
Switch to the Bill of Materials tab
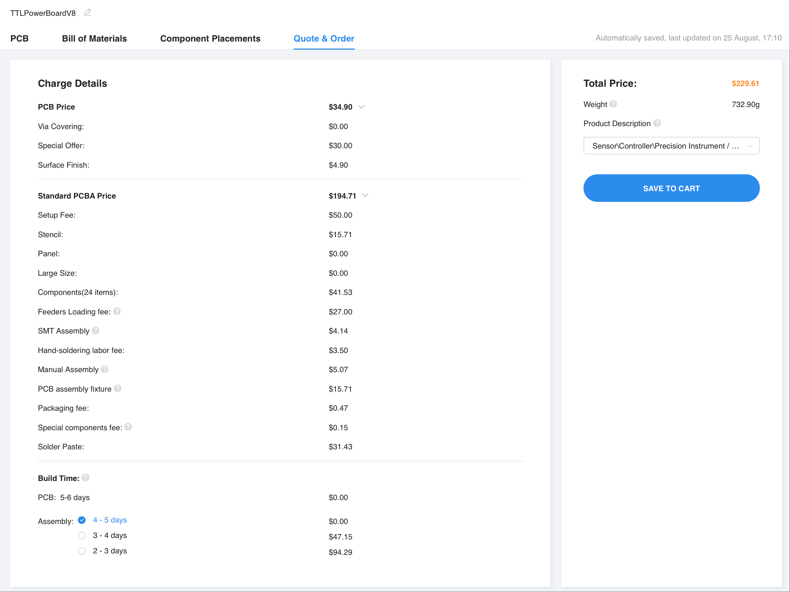pyautogui.click(x=94, y=39)
